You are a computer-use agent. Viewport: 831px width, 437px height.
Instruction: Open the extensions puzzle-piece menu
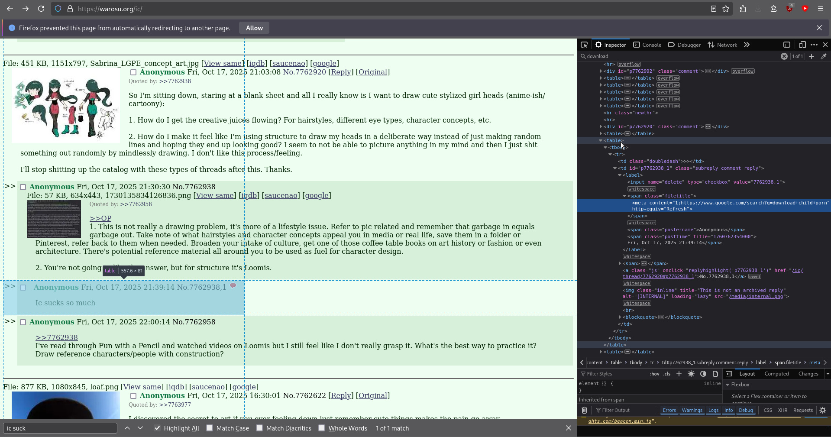tap(743, 9)
